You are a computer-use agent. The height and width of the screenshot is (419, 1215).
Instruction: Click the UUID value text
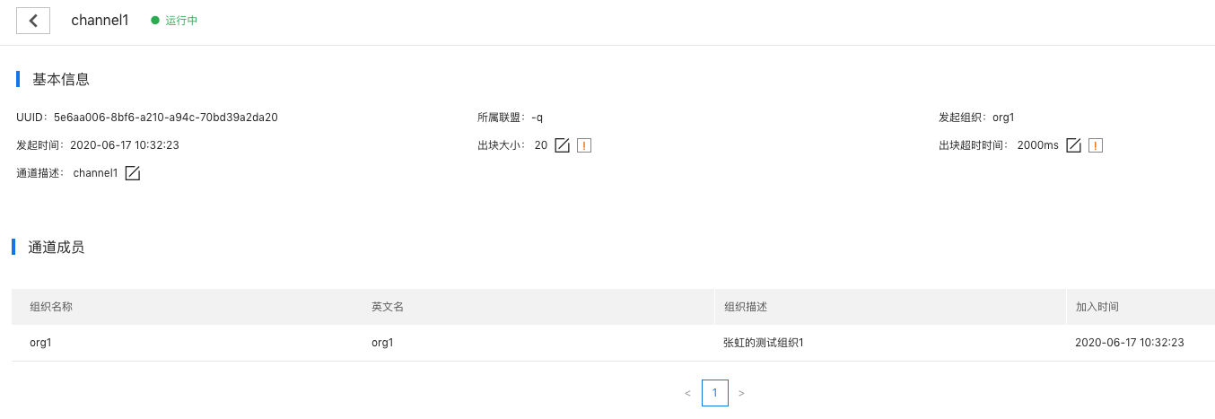click(166, 118)
